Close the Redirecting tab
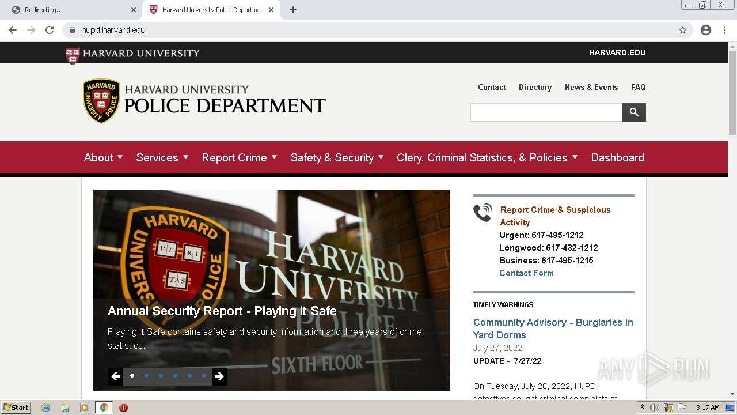The height and width of the screenshot is (415, 737). click(x=134, y=10)
